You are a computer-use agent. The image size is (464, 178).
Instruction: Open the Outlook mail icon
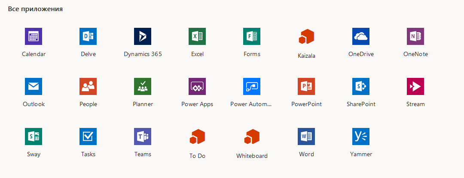(34, 86)
